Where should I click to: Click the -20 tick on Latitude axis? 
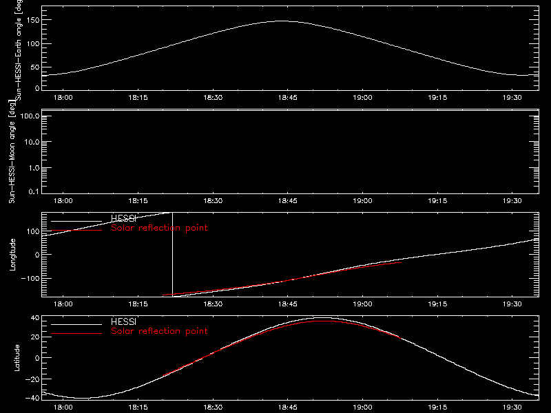tap(32, 379)
